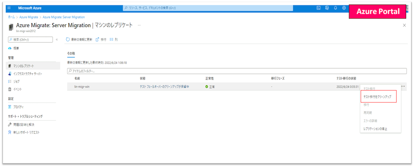This screenshot has height=167, width=414.
Task: Open the portal settings gear
Action: coord(344,8)
